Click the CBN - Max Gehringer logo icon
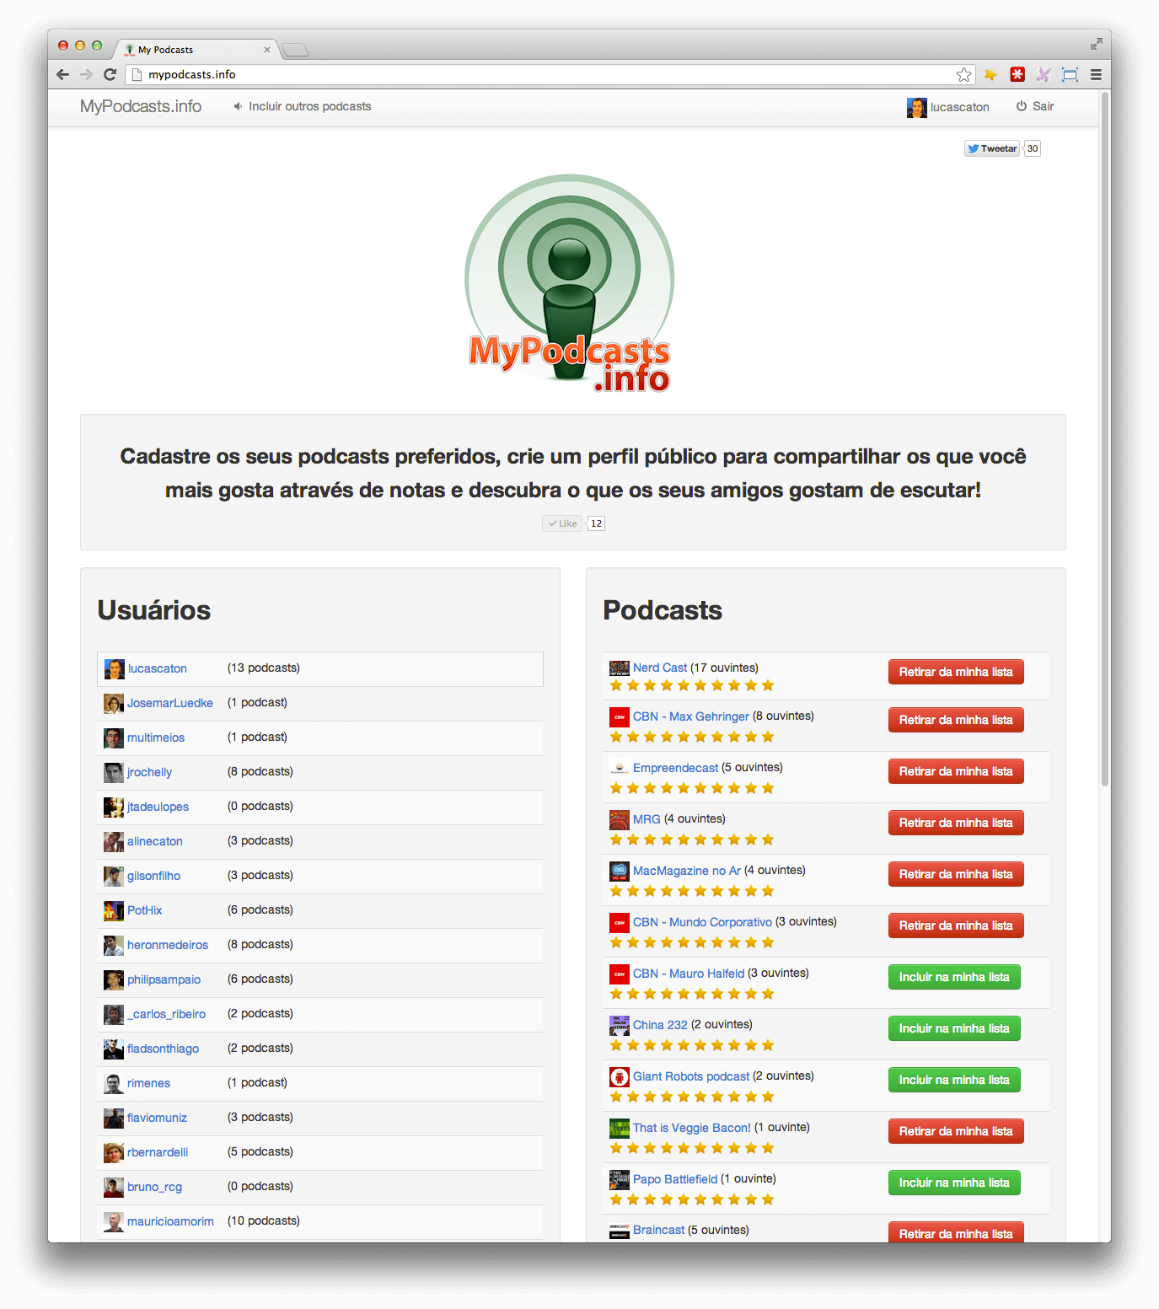Screen dimensions: 1159x1309 620,717
